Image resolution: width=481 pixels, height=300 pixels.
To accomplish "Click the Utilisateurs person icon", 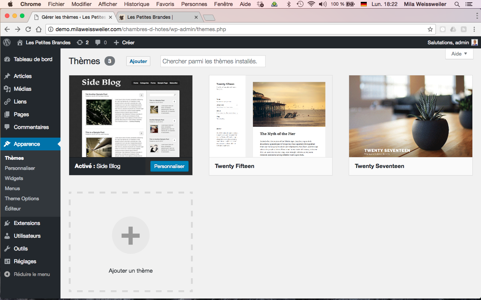I will pyautogui.click(x=7, y=236).
